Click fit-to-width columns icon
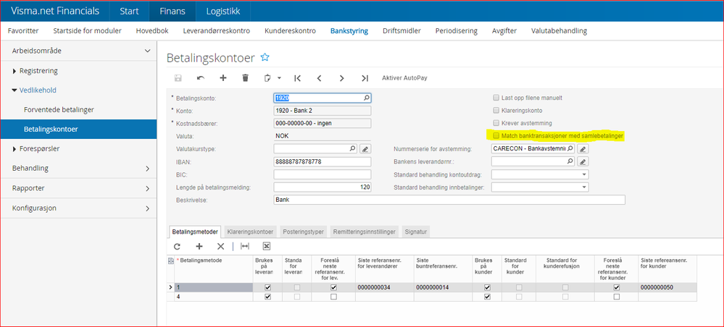 (x=245, y=246)
